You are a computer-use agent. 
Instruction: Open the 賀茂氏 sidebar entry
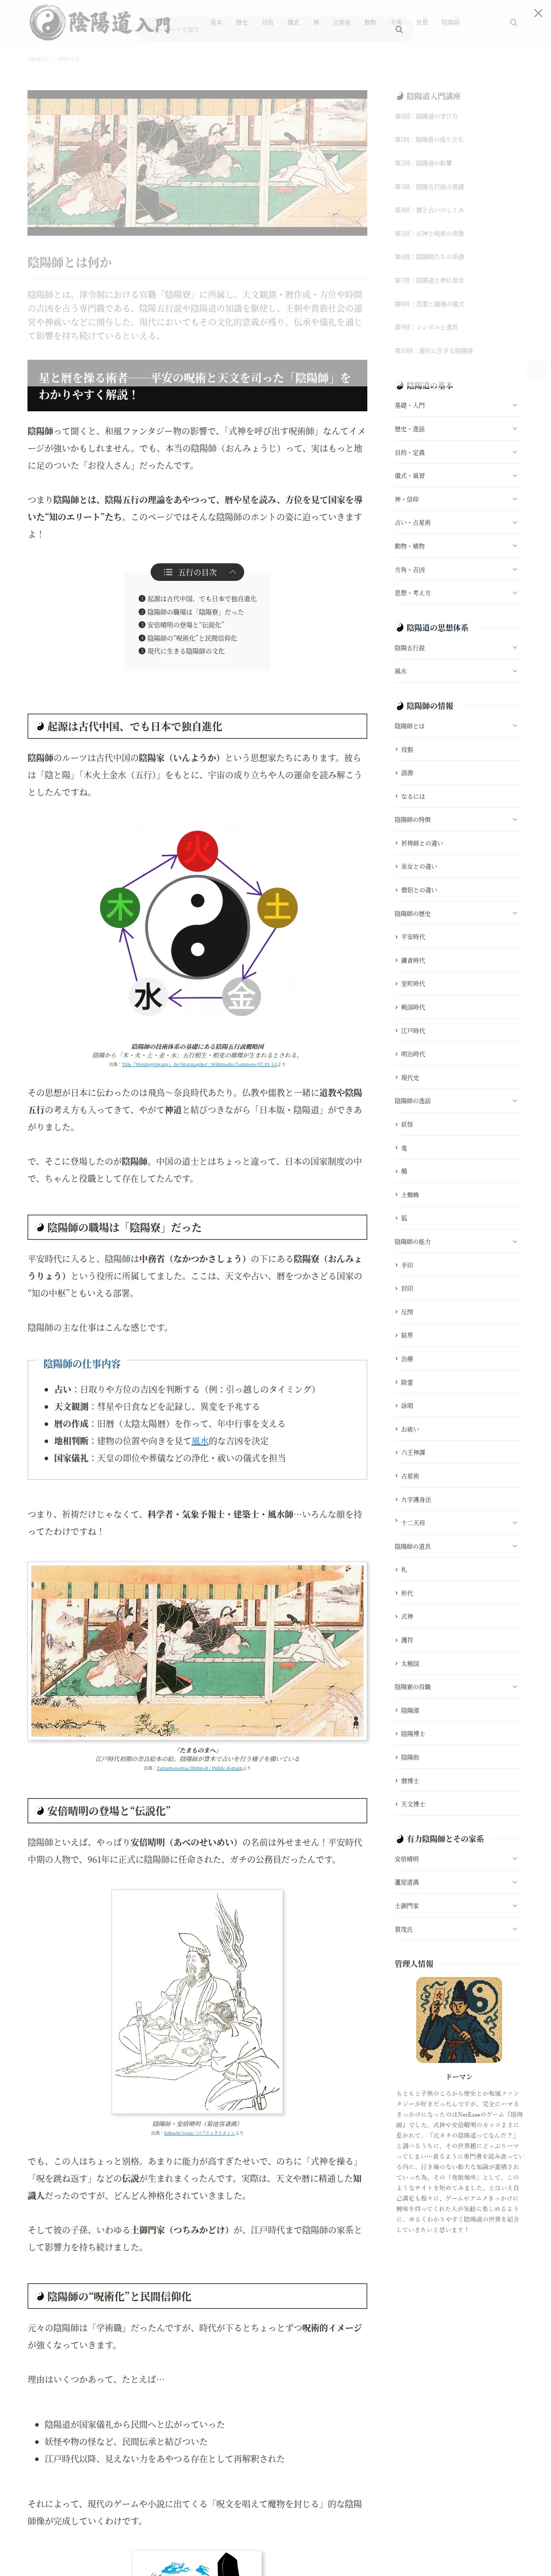click(x=404, y=1929)
